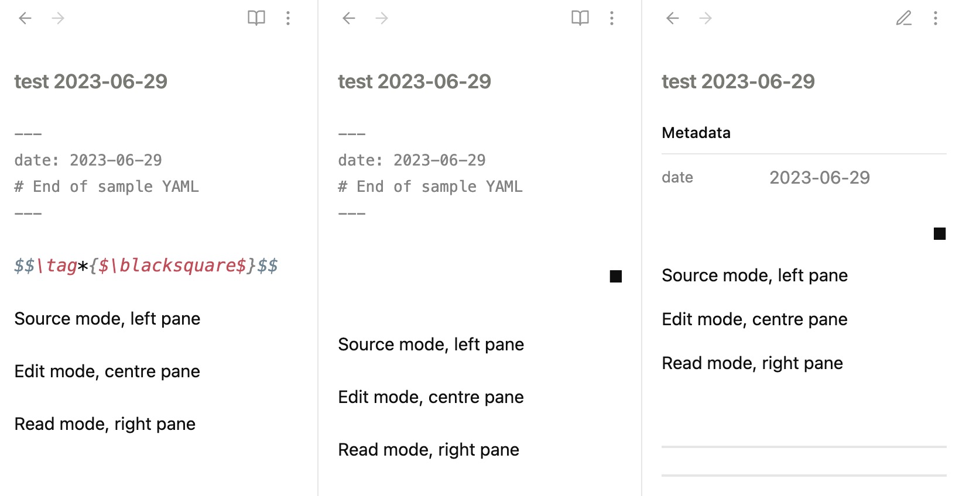Image resolution: width=959 pixels, height=496 pixels.
Task: Click the note title in the left pane
Action: coord(91,81)
